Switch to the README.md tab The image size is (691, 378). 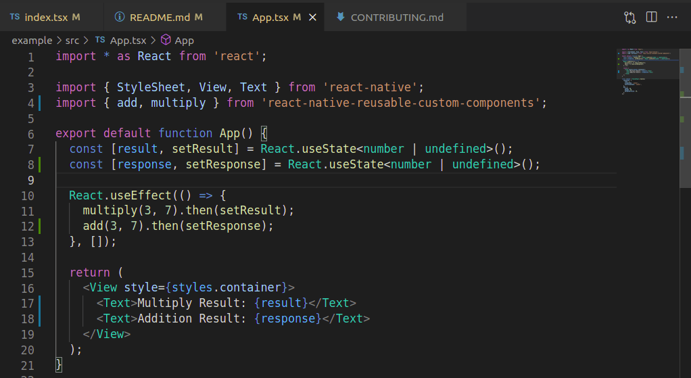[160, 17]
